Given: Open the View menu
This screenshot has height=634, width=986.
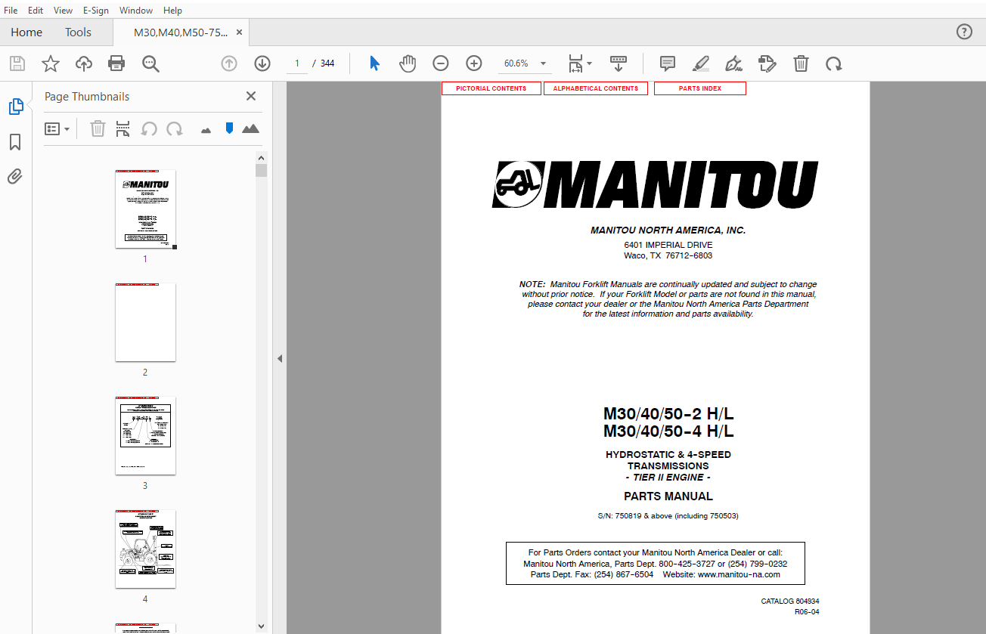Looking at the screenshot, I should [64, 11].
